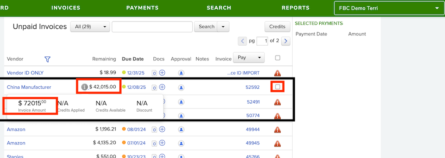Open approval icon in invoice 49944 row
The image size is (445, 158).
(x=181, y=130)
